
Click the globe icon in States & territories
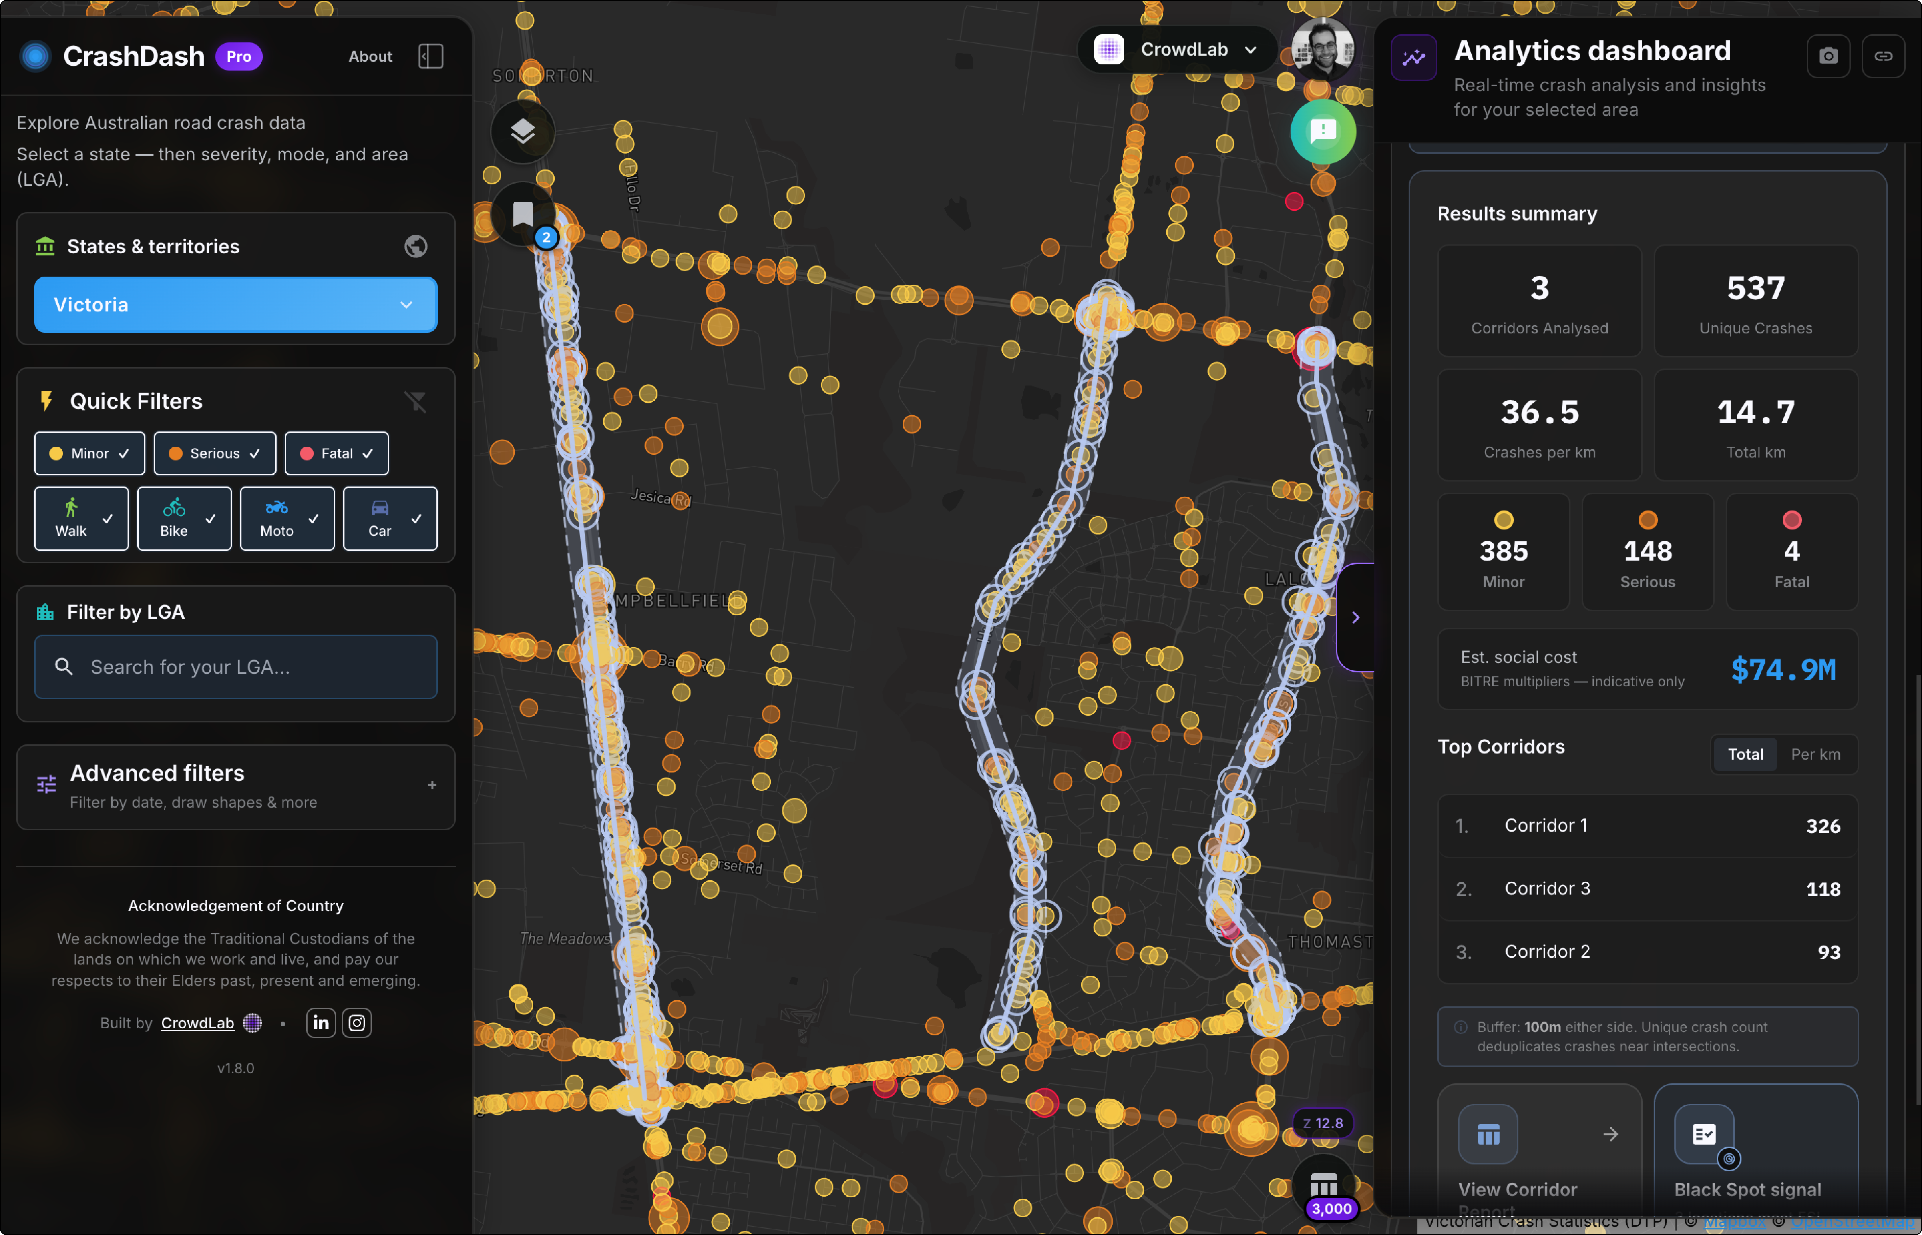[x=416, y=246]
